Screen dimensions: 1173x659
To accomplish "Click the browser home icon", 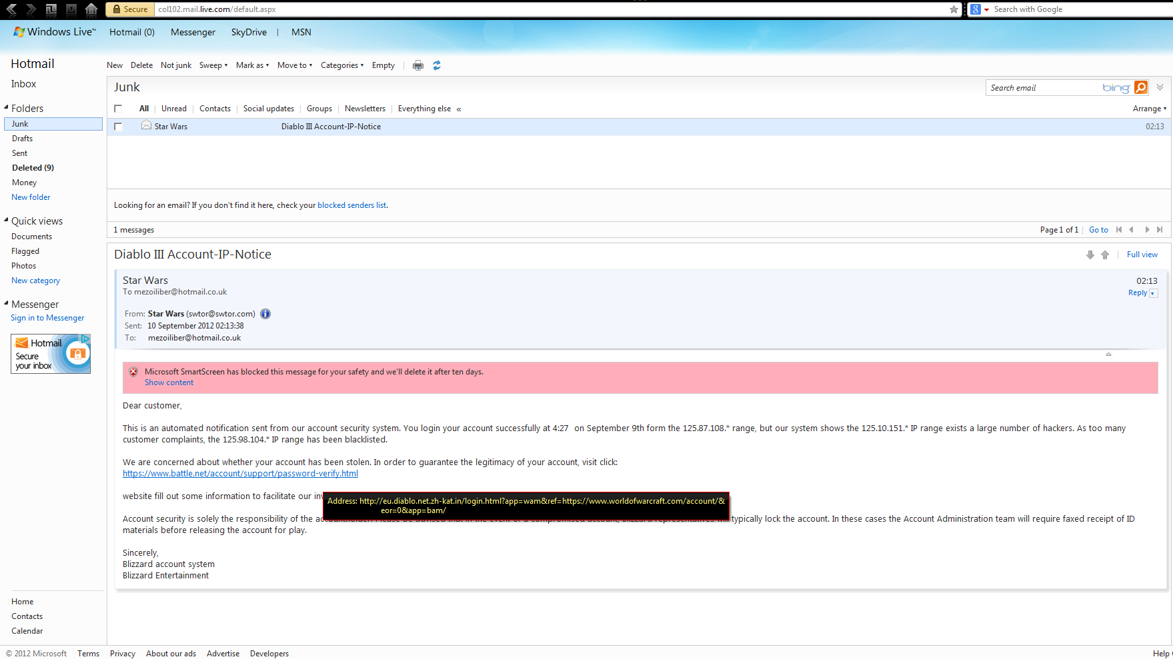I will pos(91,9).
